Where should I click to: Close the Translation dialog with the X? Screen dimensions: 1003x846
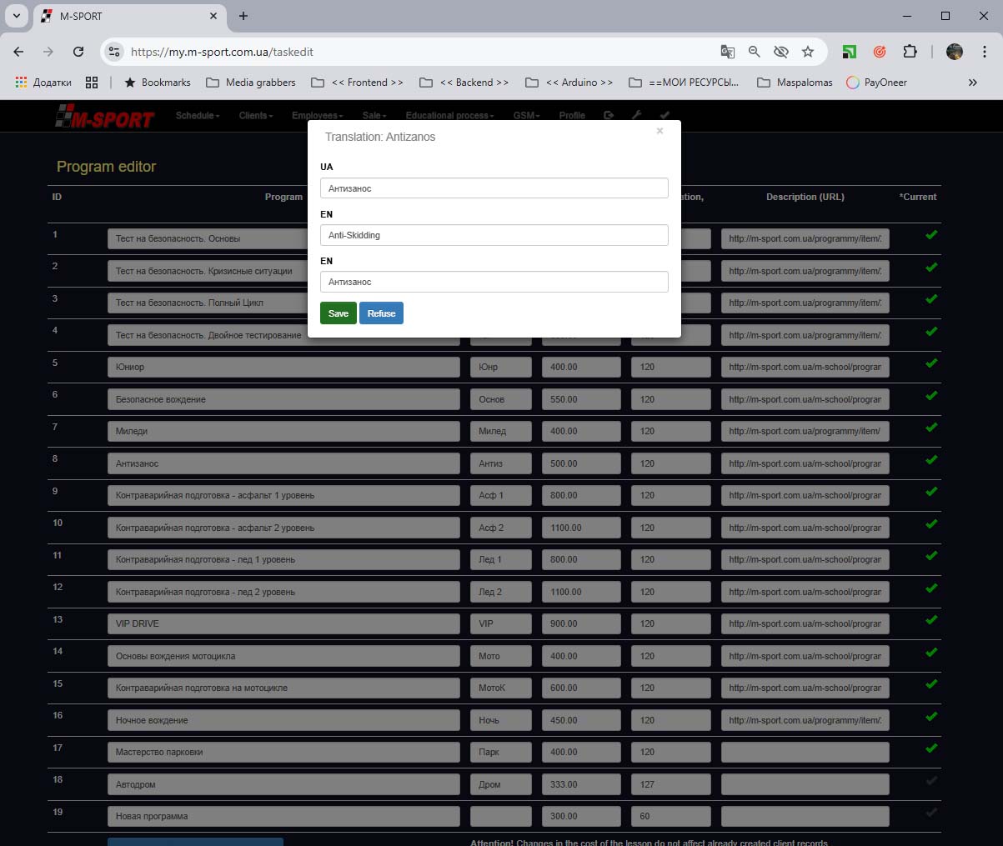coord(659,131)
